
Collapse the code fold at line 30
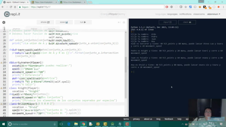point(7,78)
